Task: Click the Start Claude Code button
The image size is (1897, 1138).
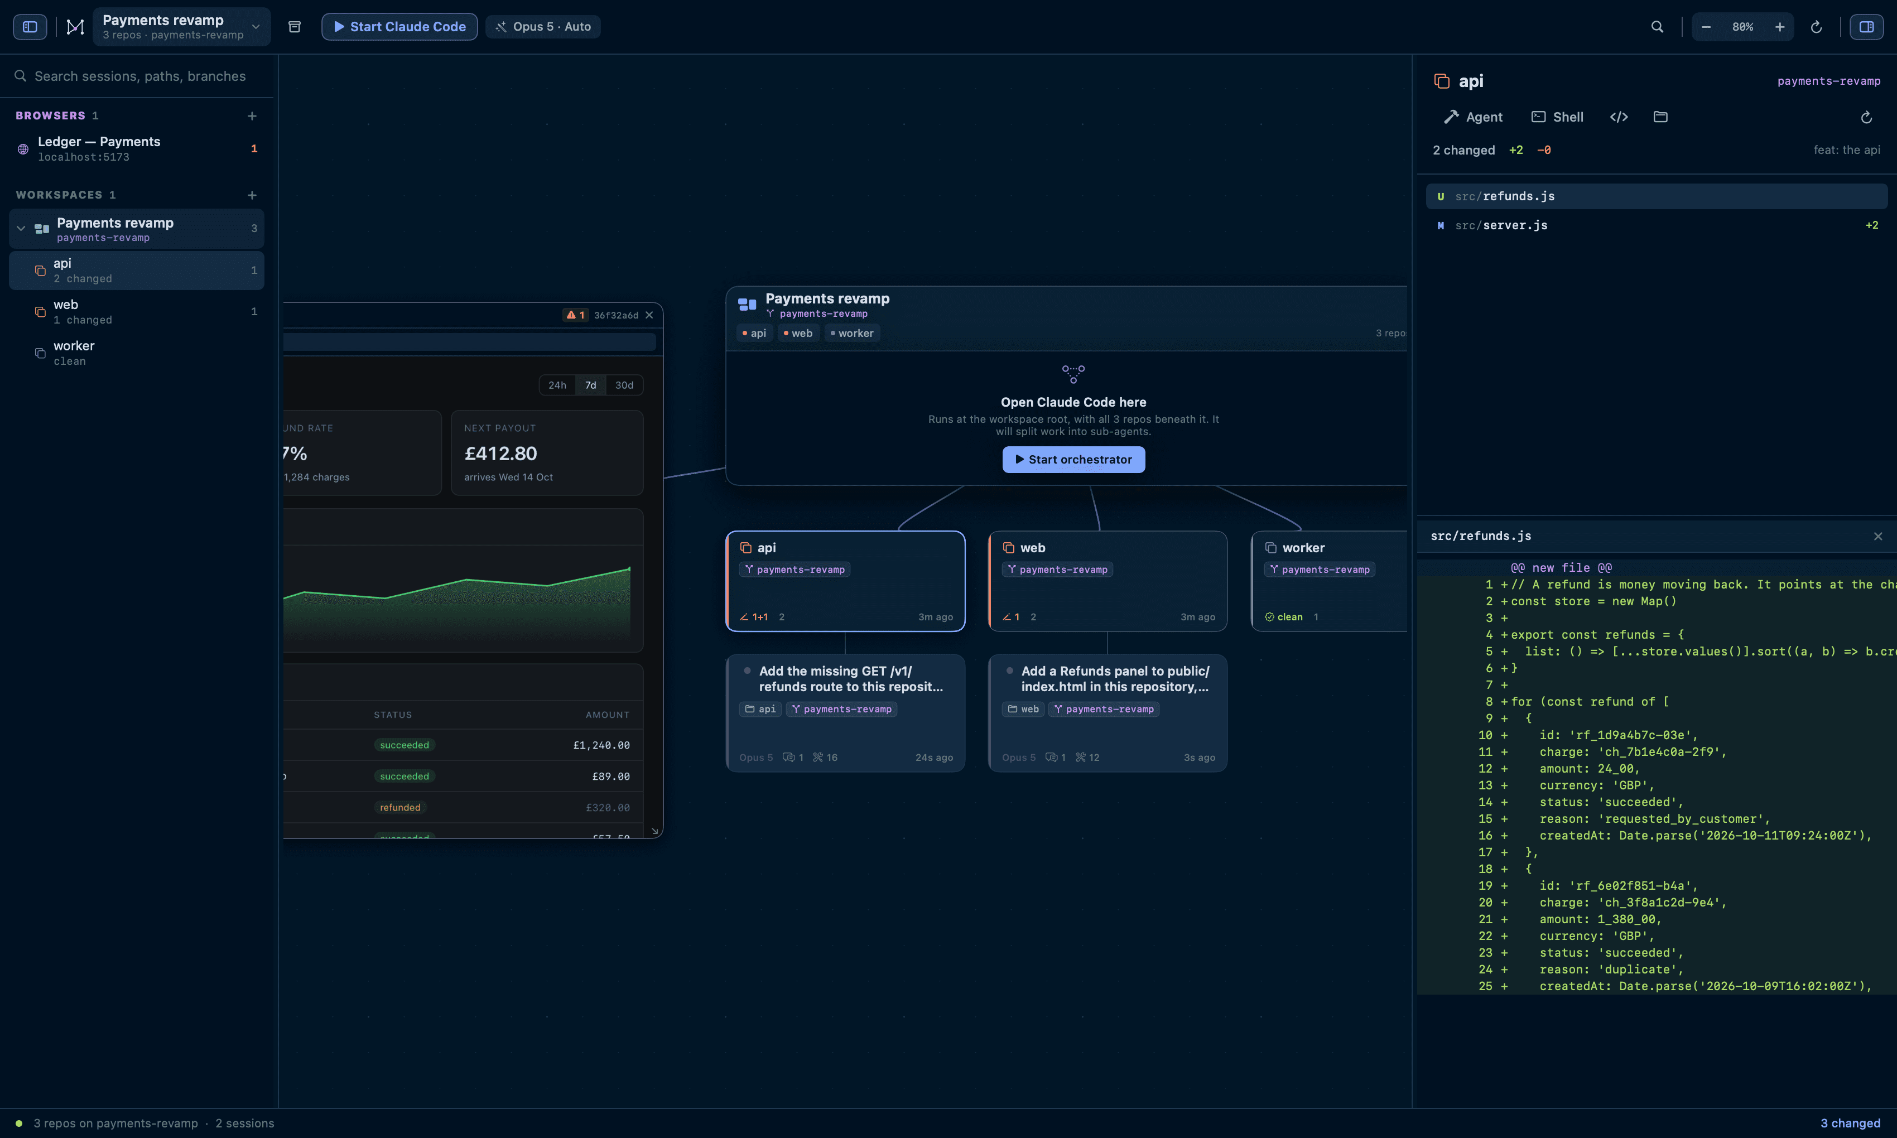Action: [x=399, y=27]
